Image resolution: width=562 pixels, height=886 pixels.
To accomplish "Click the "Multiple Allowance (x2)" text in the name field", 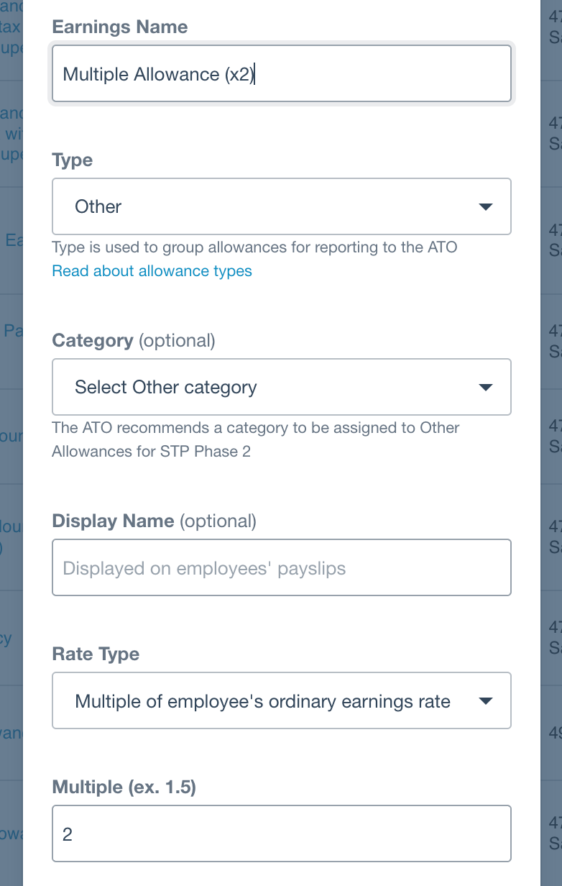I will (x=158, y=74).
